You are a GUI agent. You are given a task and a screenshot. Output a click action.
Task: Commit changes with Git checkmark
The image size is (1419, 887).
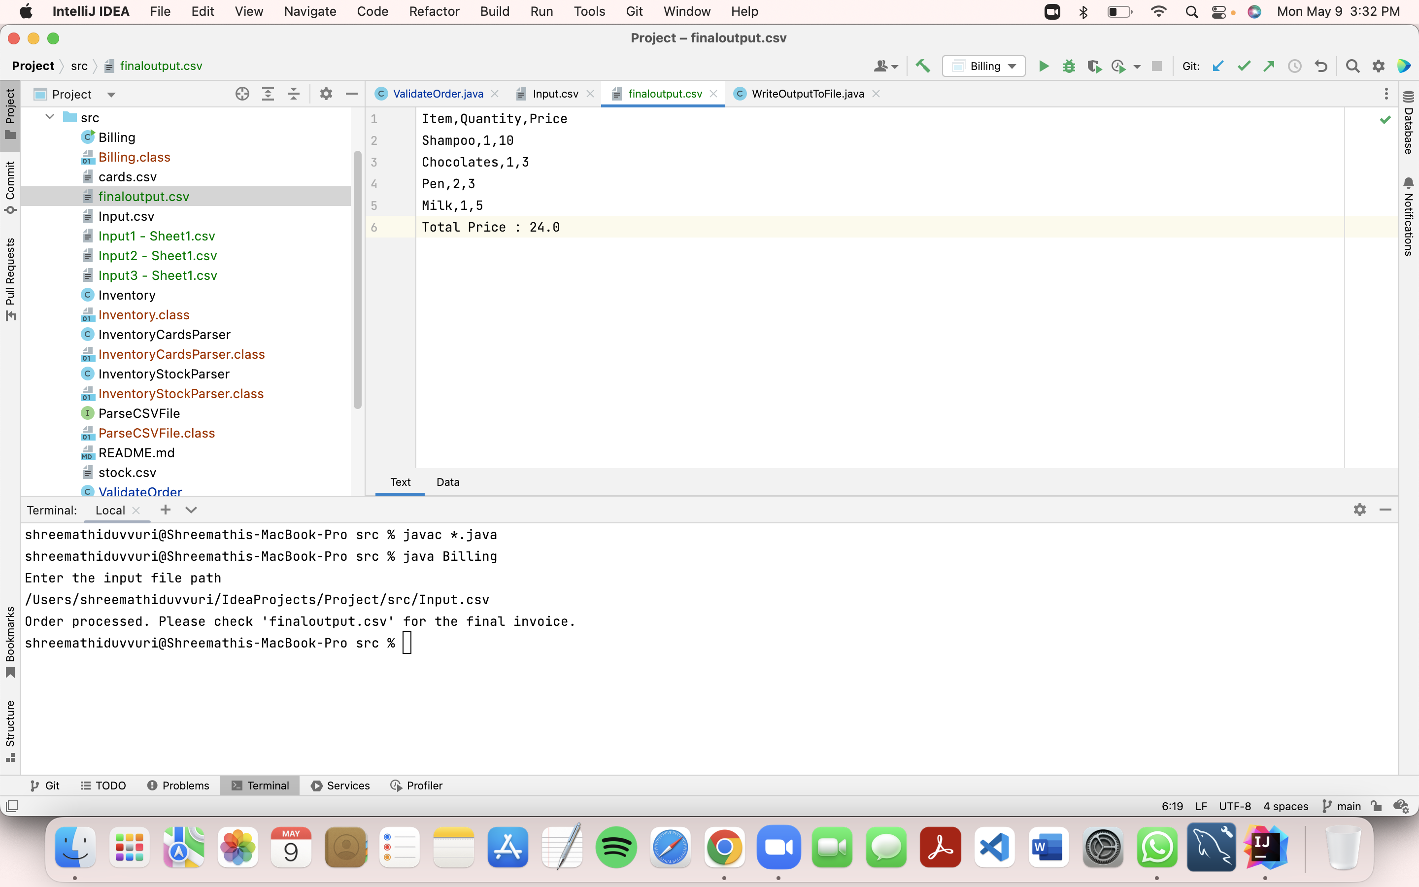1244,67
